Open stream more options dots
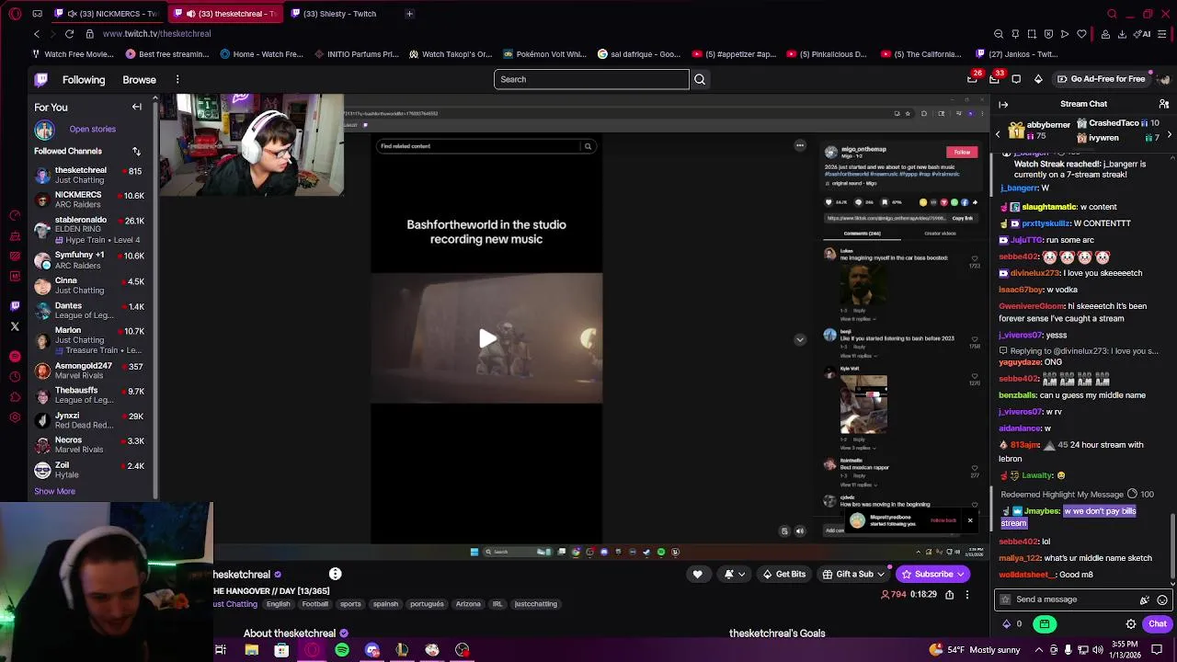1177x662 pixels. pos(966,595)
